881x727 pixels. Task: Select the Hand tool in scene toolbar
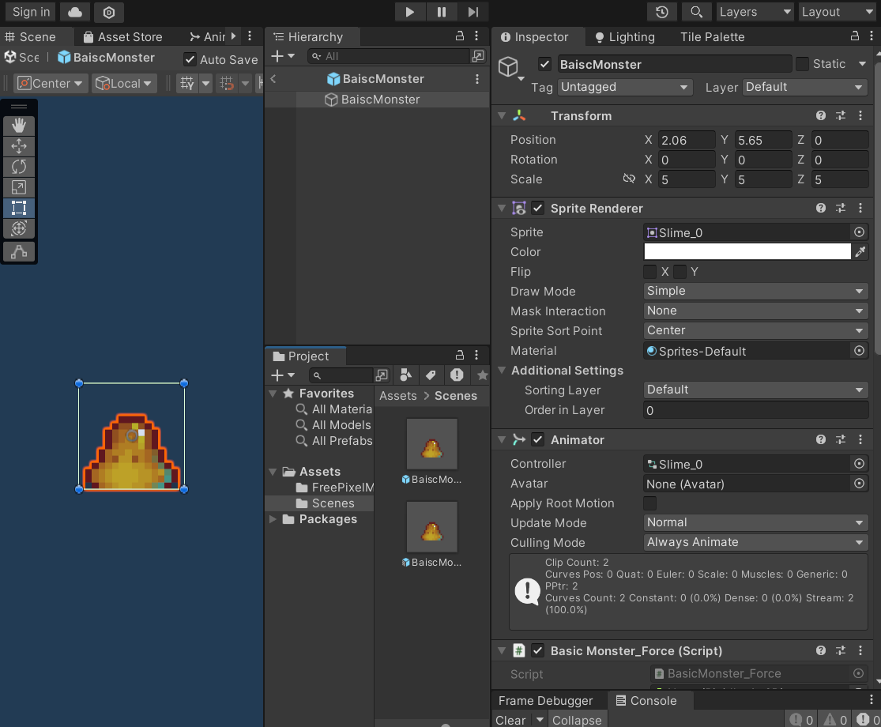(19, 126)
